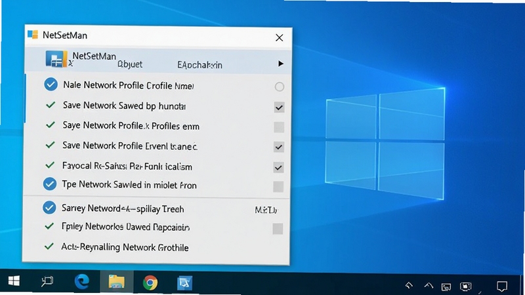Image resolution: width=525 pixels, height=295 pixels.
Task: Select the radio button on Nale Network Profile row
Action: (280, 87)
